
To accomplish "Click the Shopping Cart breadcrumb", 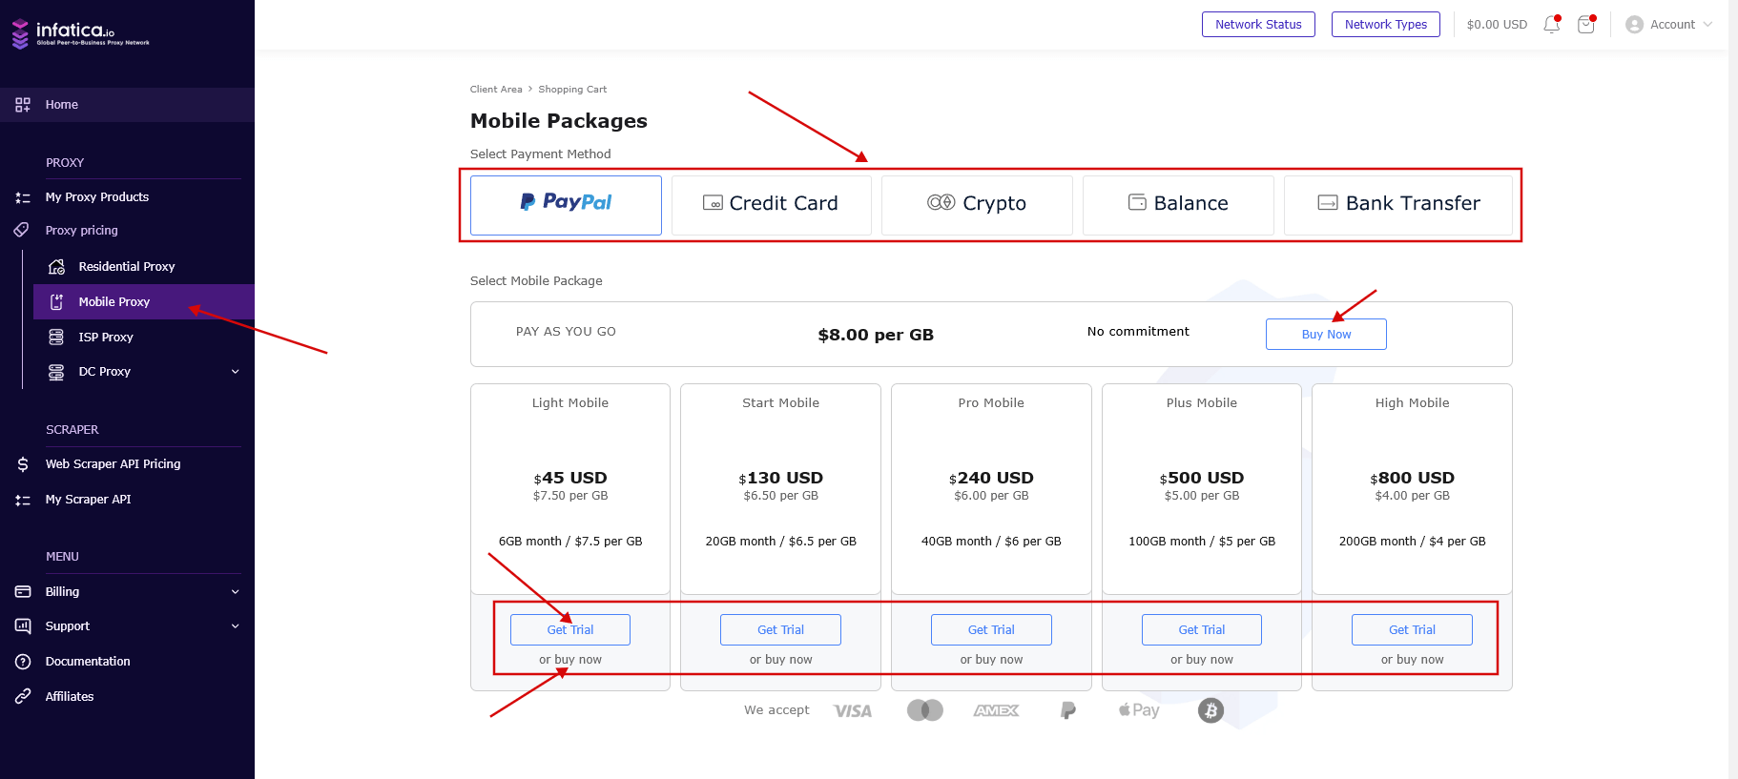I will (x=572, y=90).
